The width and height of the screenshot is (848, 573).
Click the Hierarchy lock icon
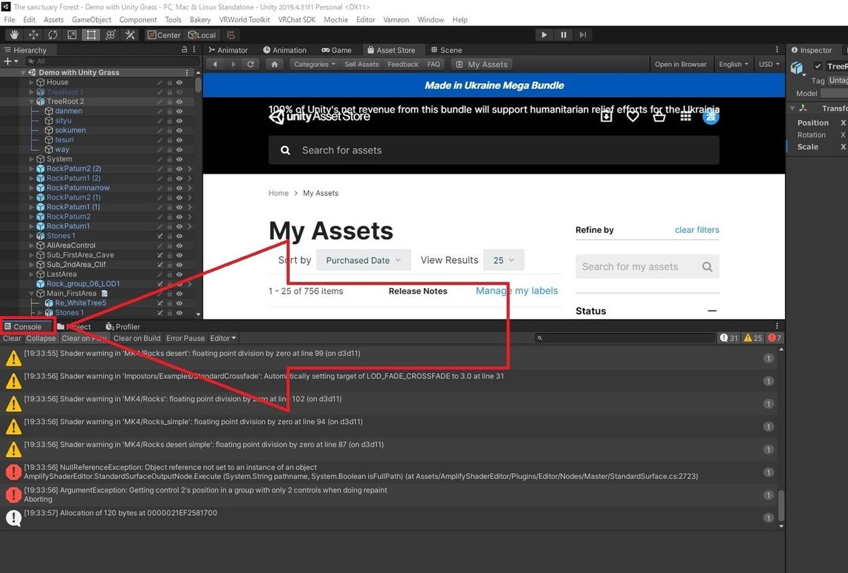click(x=184, y=50)
